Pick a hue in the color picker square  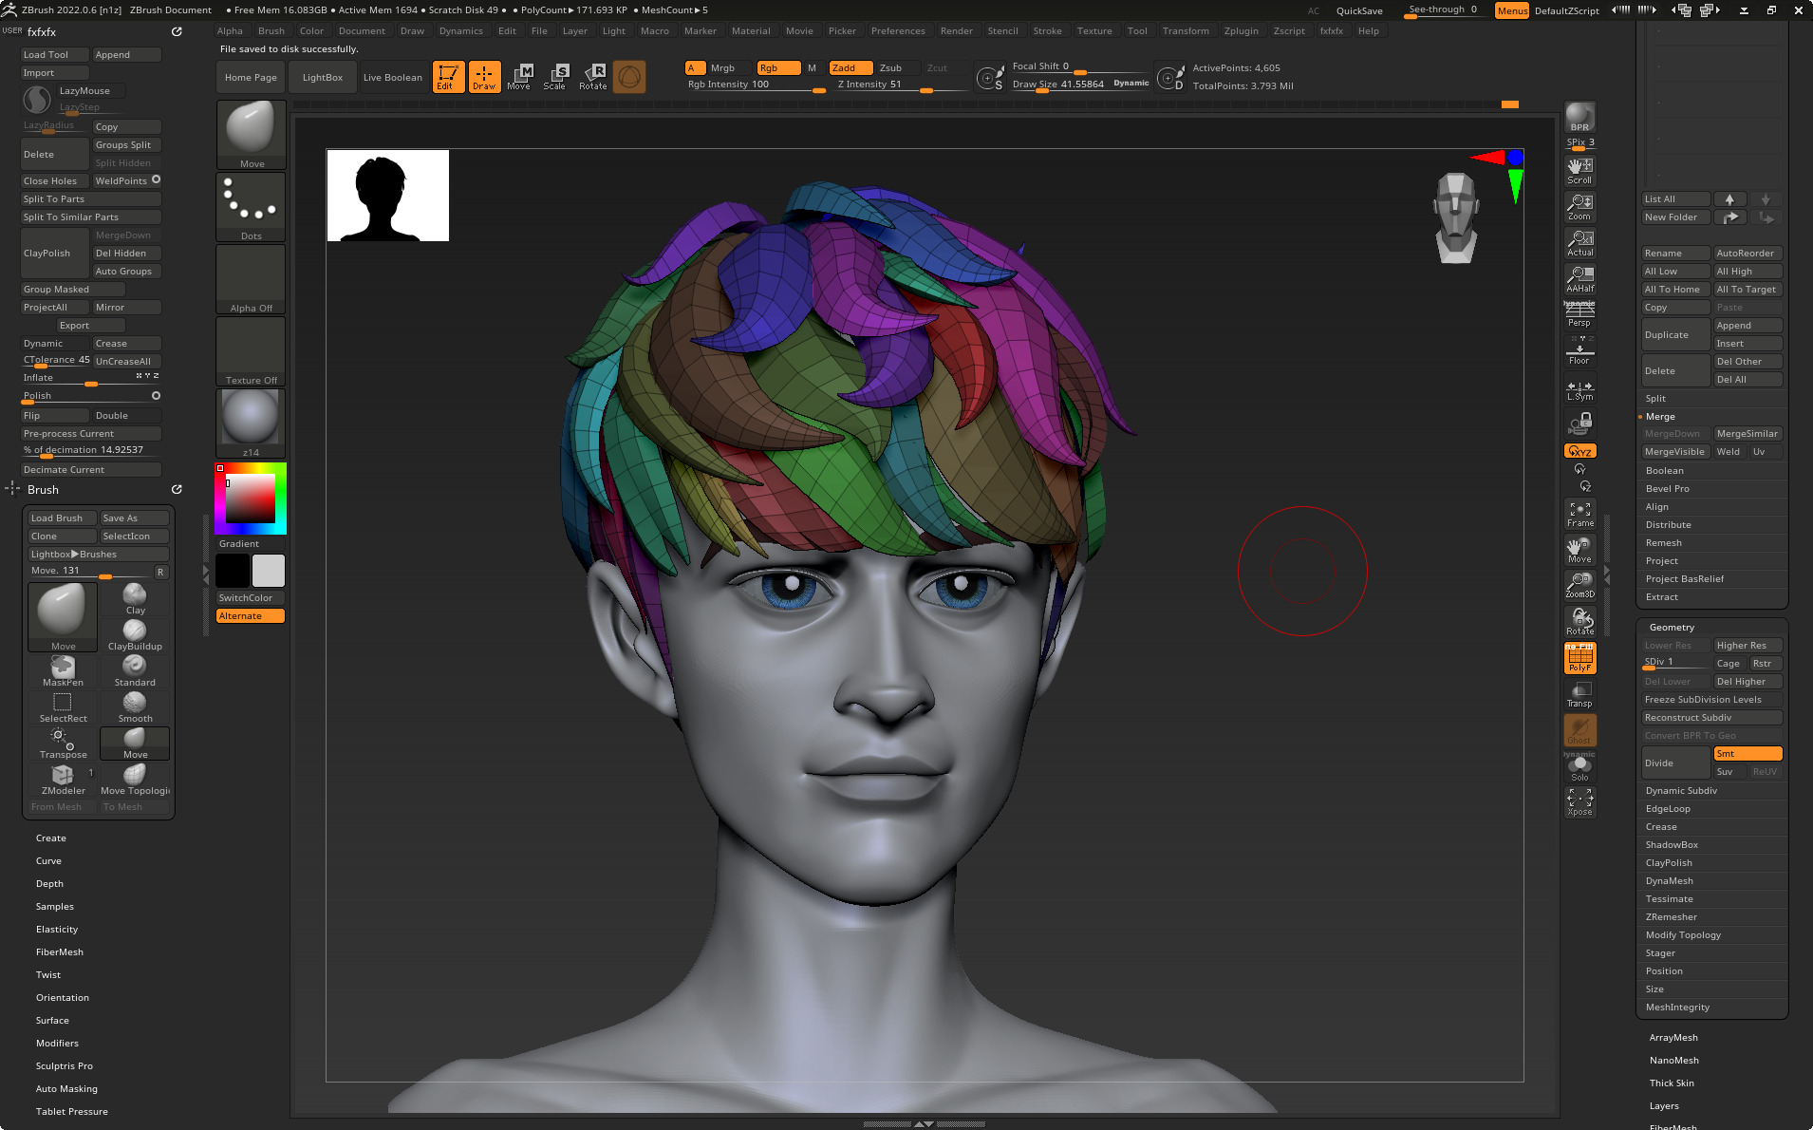point(251,498)
